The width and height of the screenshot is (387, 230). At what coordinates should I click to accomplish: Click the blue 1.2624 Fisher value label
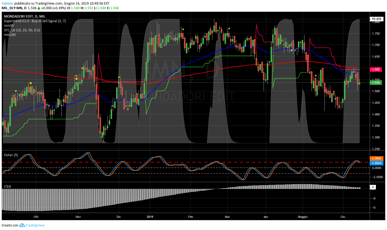click(x=376, y=163)
